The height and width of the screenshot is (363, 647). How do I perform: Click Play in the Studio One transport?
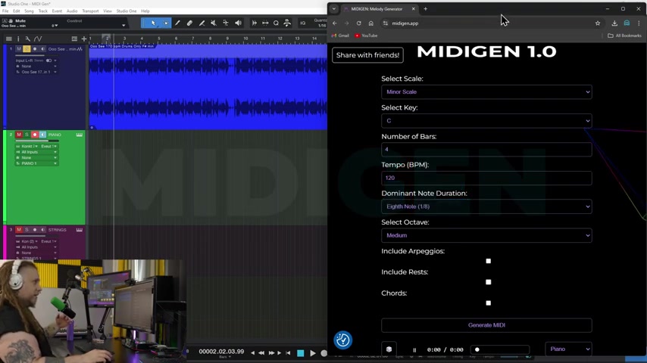point(313,353)
